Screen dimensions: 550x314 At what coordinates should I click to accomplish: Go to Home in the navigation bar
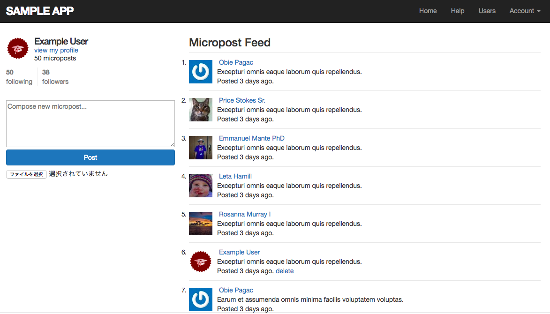pyautogui.click(x=428, y=11)
